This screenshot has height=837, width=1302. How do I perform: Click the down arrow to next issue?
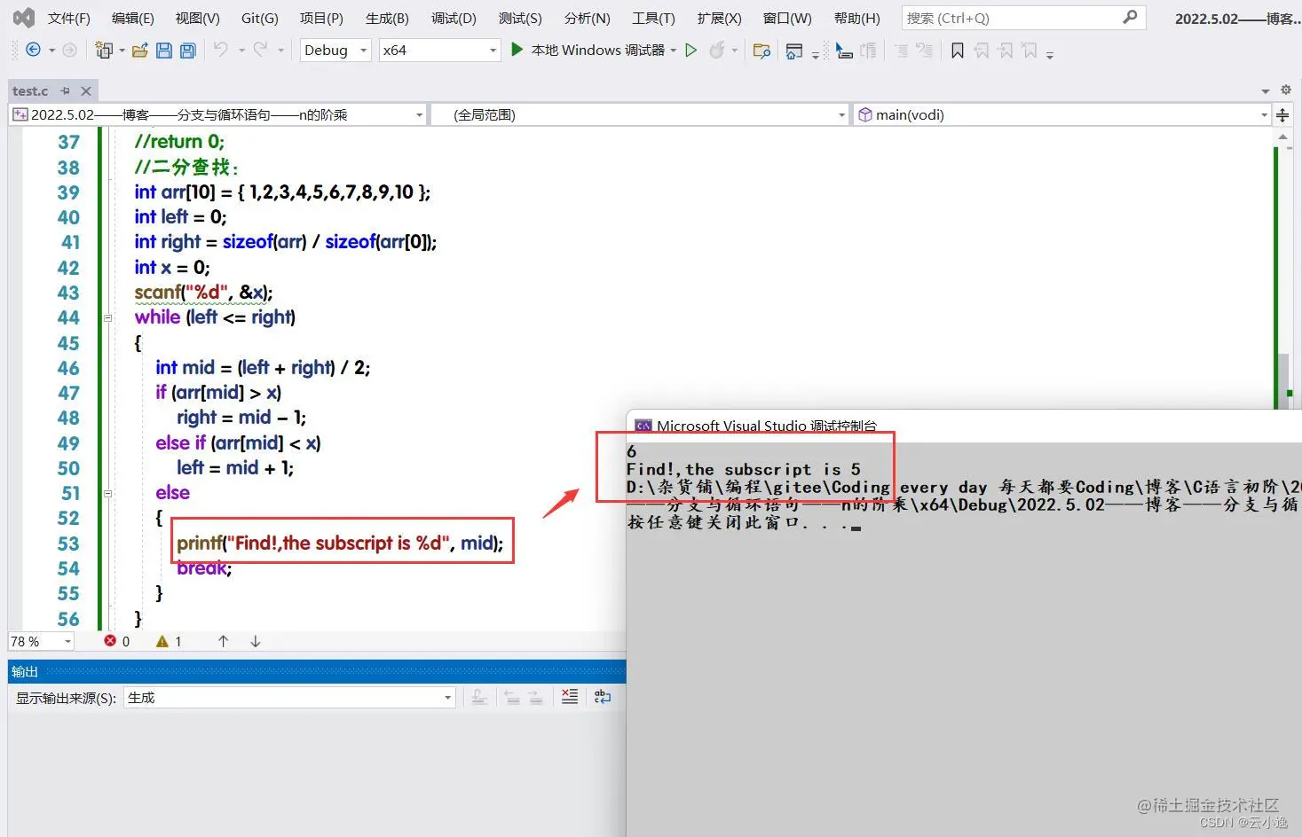[x=256, y=641]
